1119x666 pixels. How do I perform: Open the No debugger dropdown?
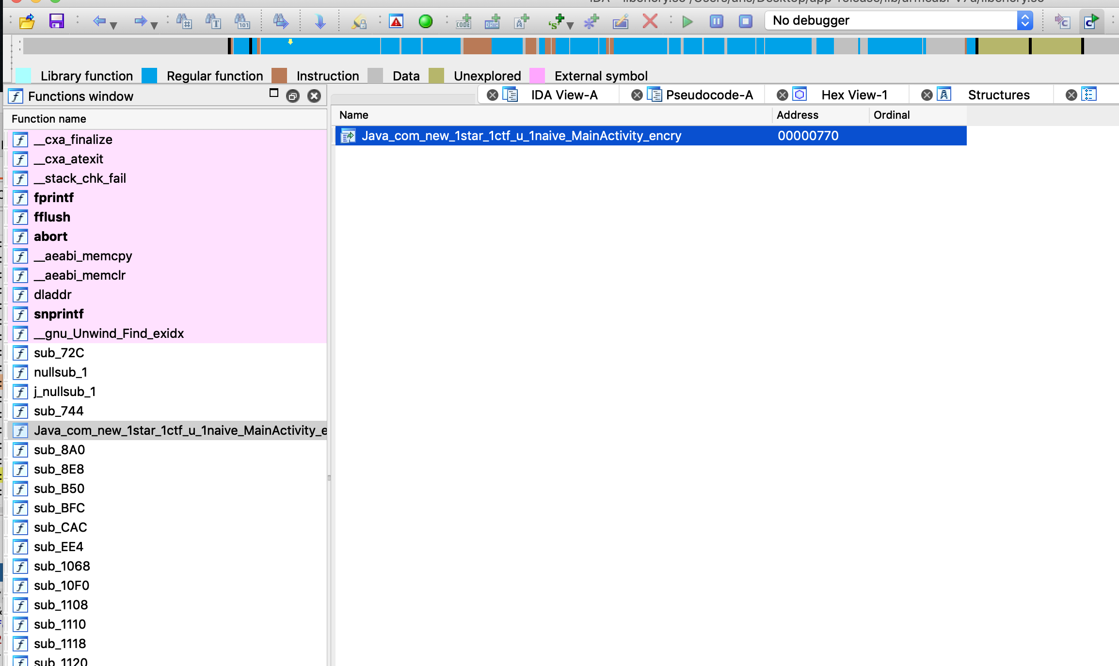pyautogui.click(x=899, y=20)
